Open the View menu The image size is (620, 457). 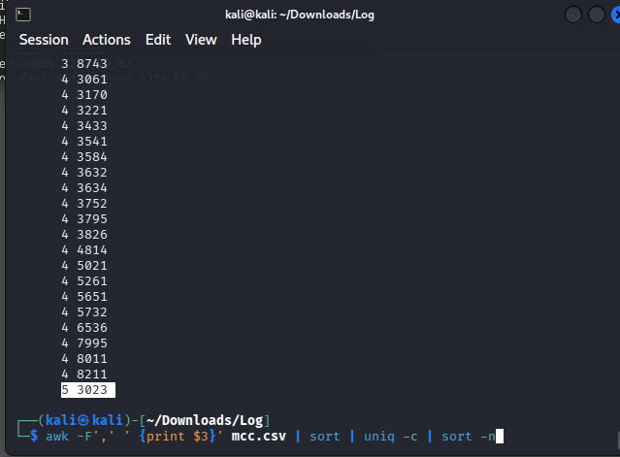coord(201,40)
